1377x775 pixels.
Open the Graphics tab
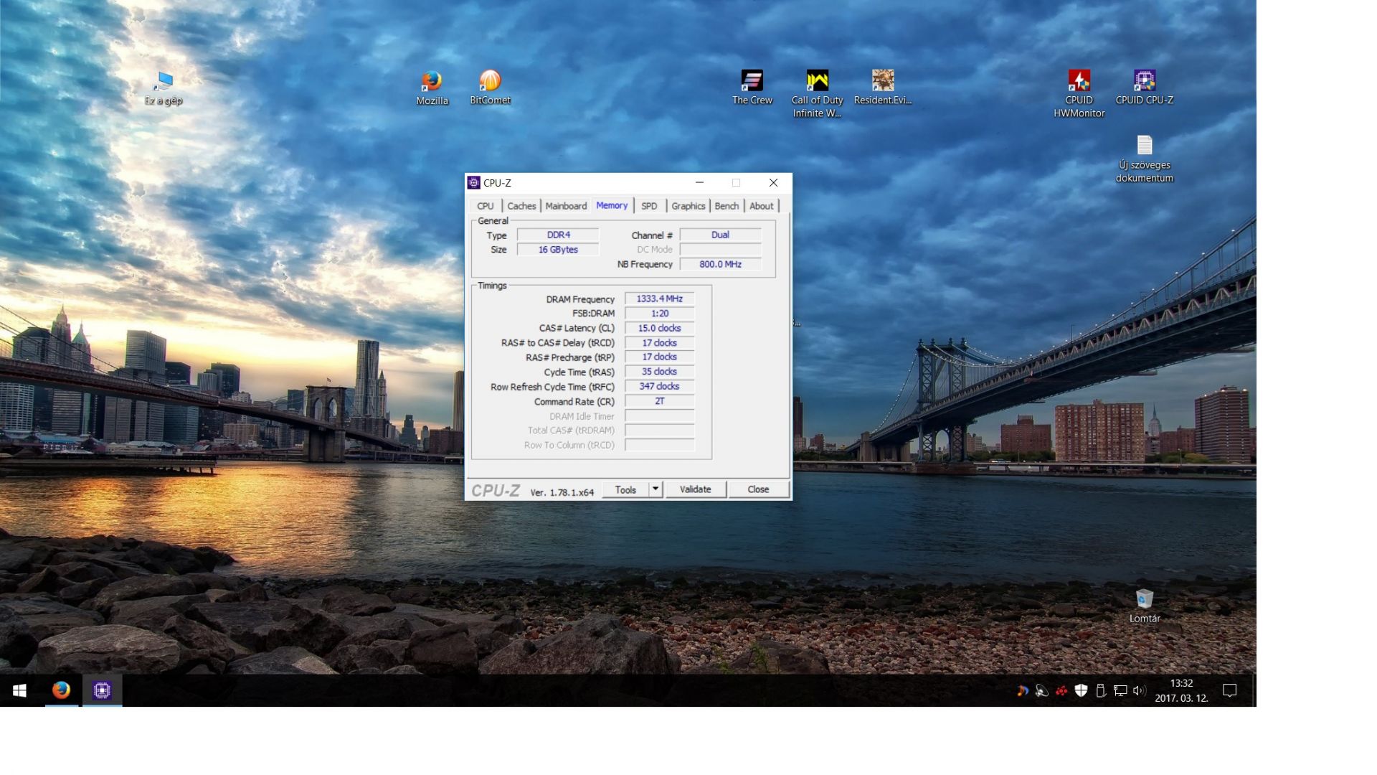coord(688,206)
